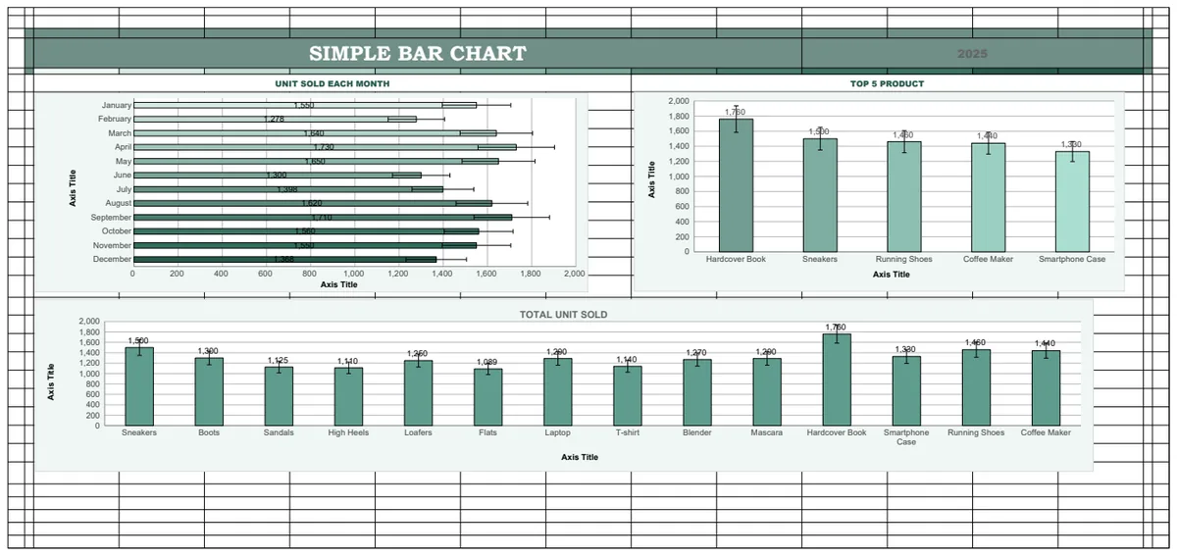
Task: Select the horizontal Axis Title of Top 5 chart
Action: pyautogui.click(x=892, y=275)
